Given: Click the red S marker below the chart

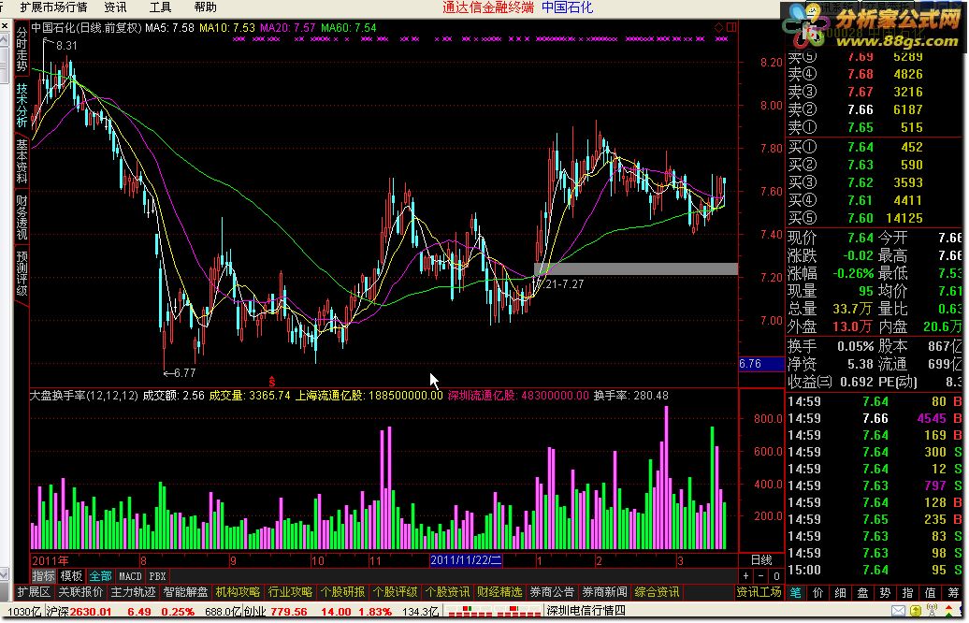Looking at the screenshot, I should pyautogui.click(x=271, y=381).
